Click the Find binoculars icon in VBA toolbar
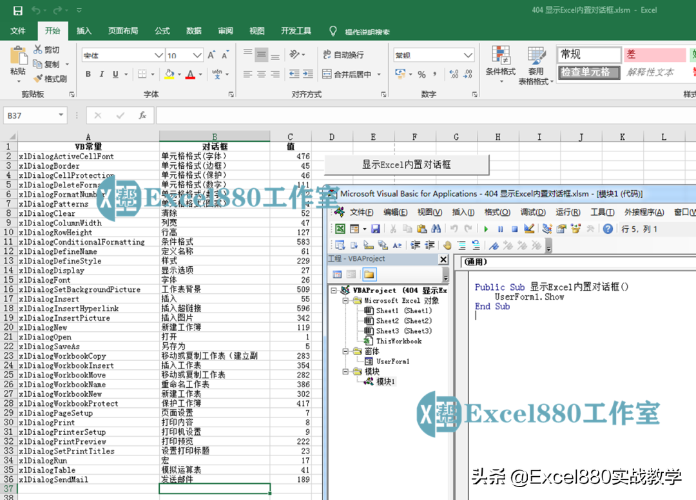The height and width of the screenshot is (500, 696). click(x=436, y=229)
